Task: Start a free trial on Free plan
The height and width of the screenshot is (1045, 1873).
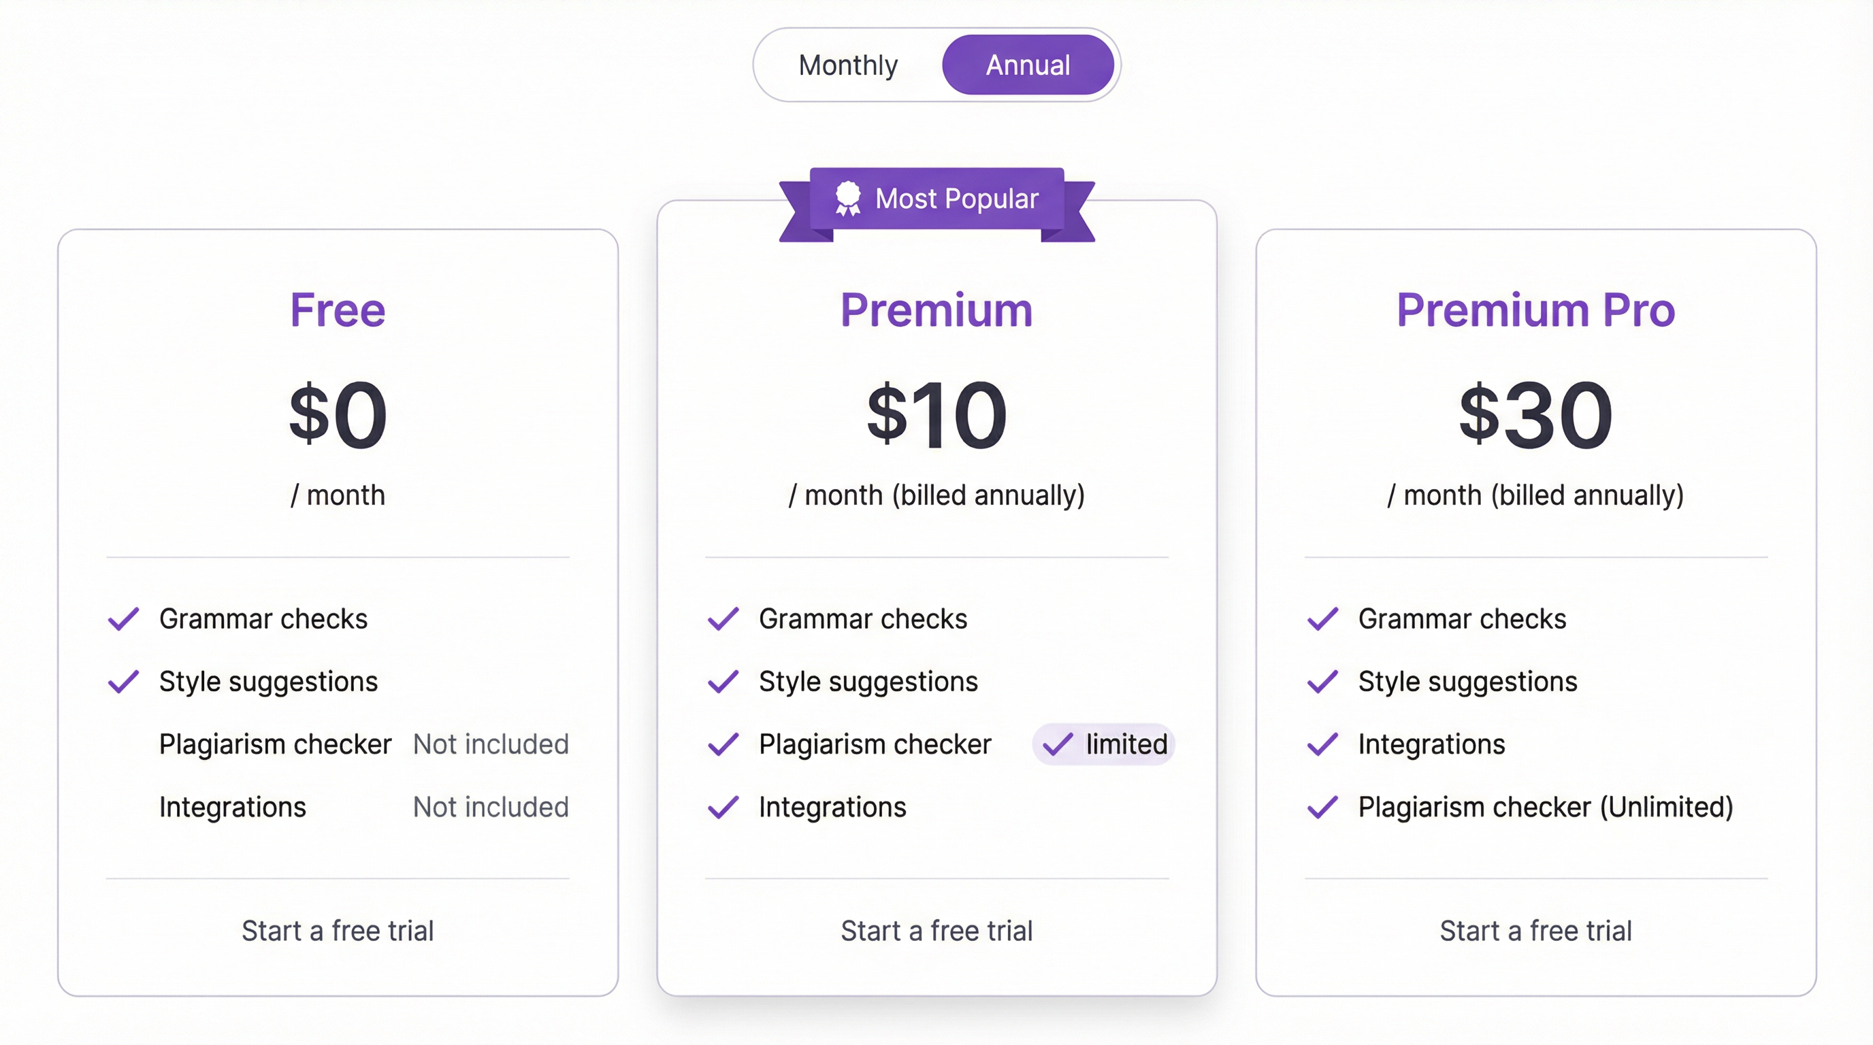Action: [x=338, y=931]
